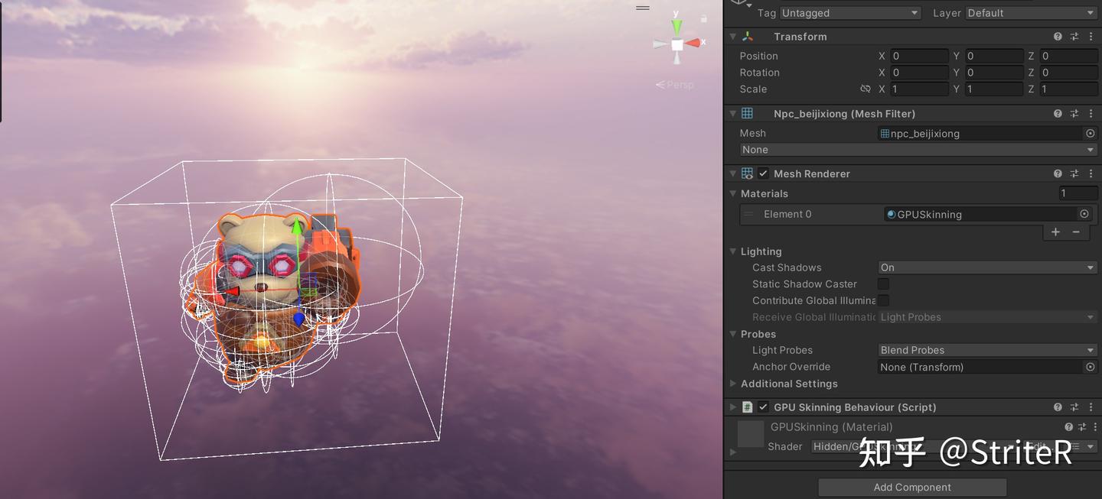Collapse the Mesh Filter component foldout
This screenshot has height=499, width=1102.
click(732, 113)
